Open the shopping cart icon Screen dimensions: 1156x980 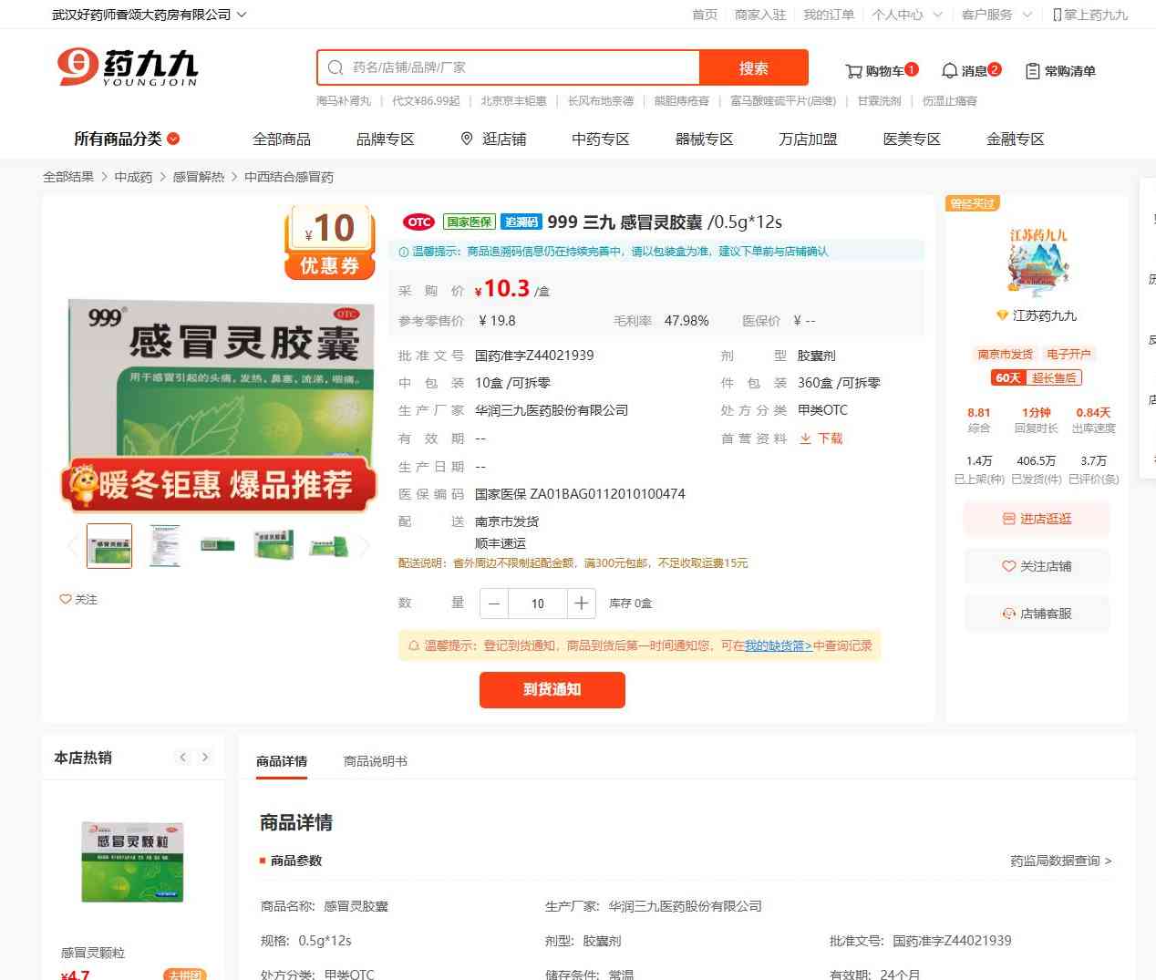854,71
